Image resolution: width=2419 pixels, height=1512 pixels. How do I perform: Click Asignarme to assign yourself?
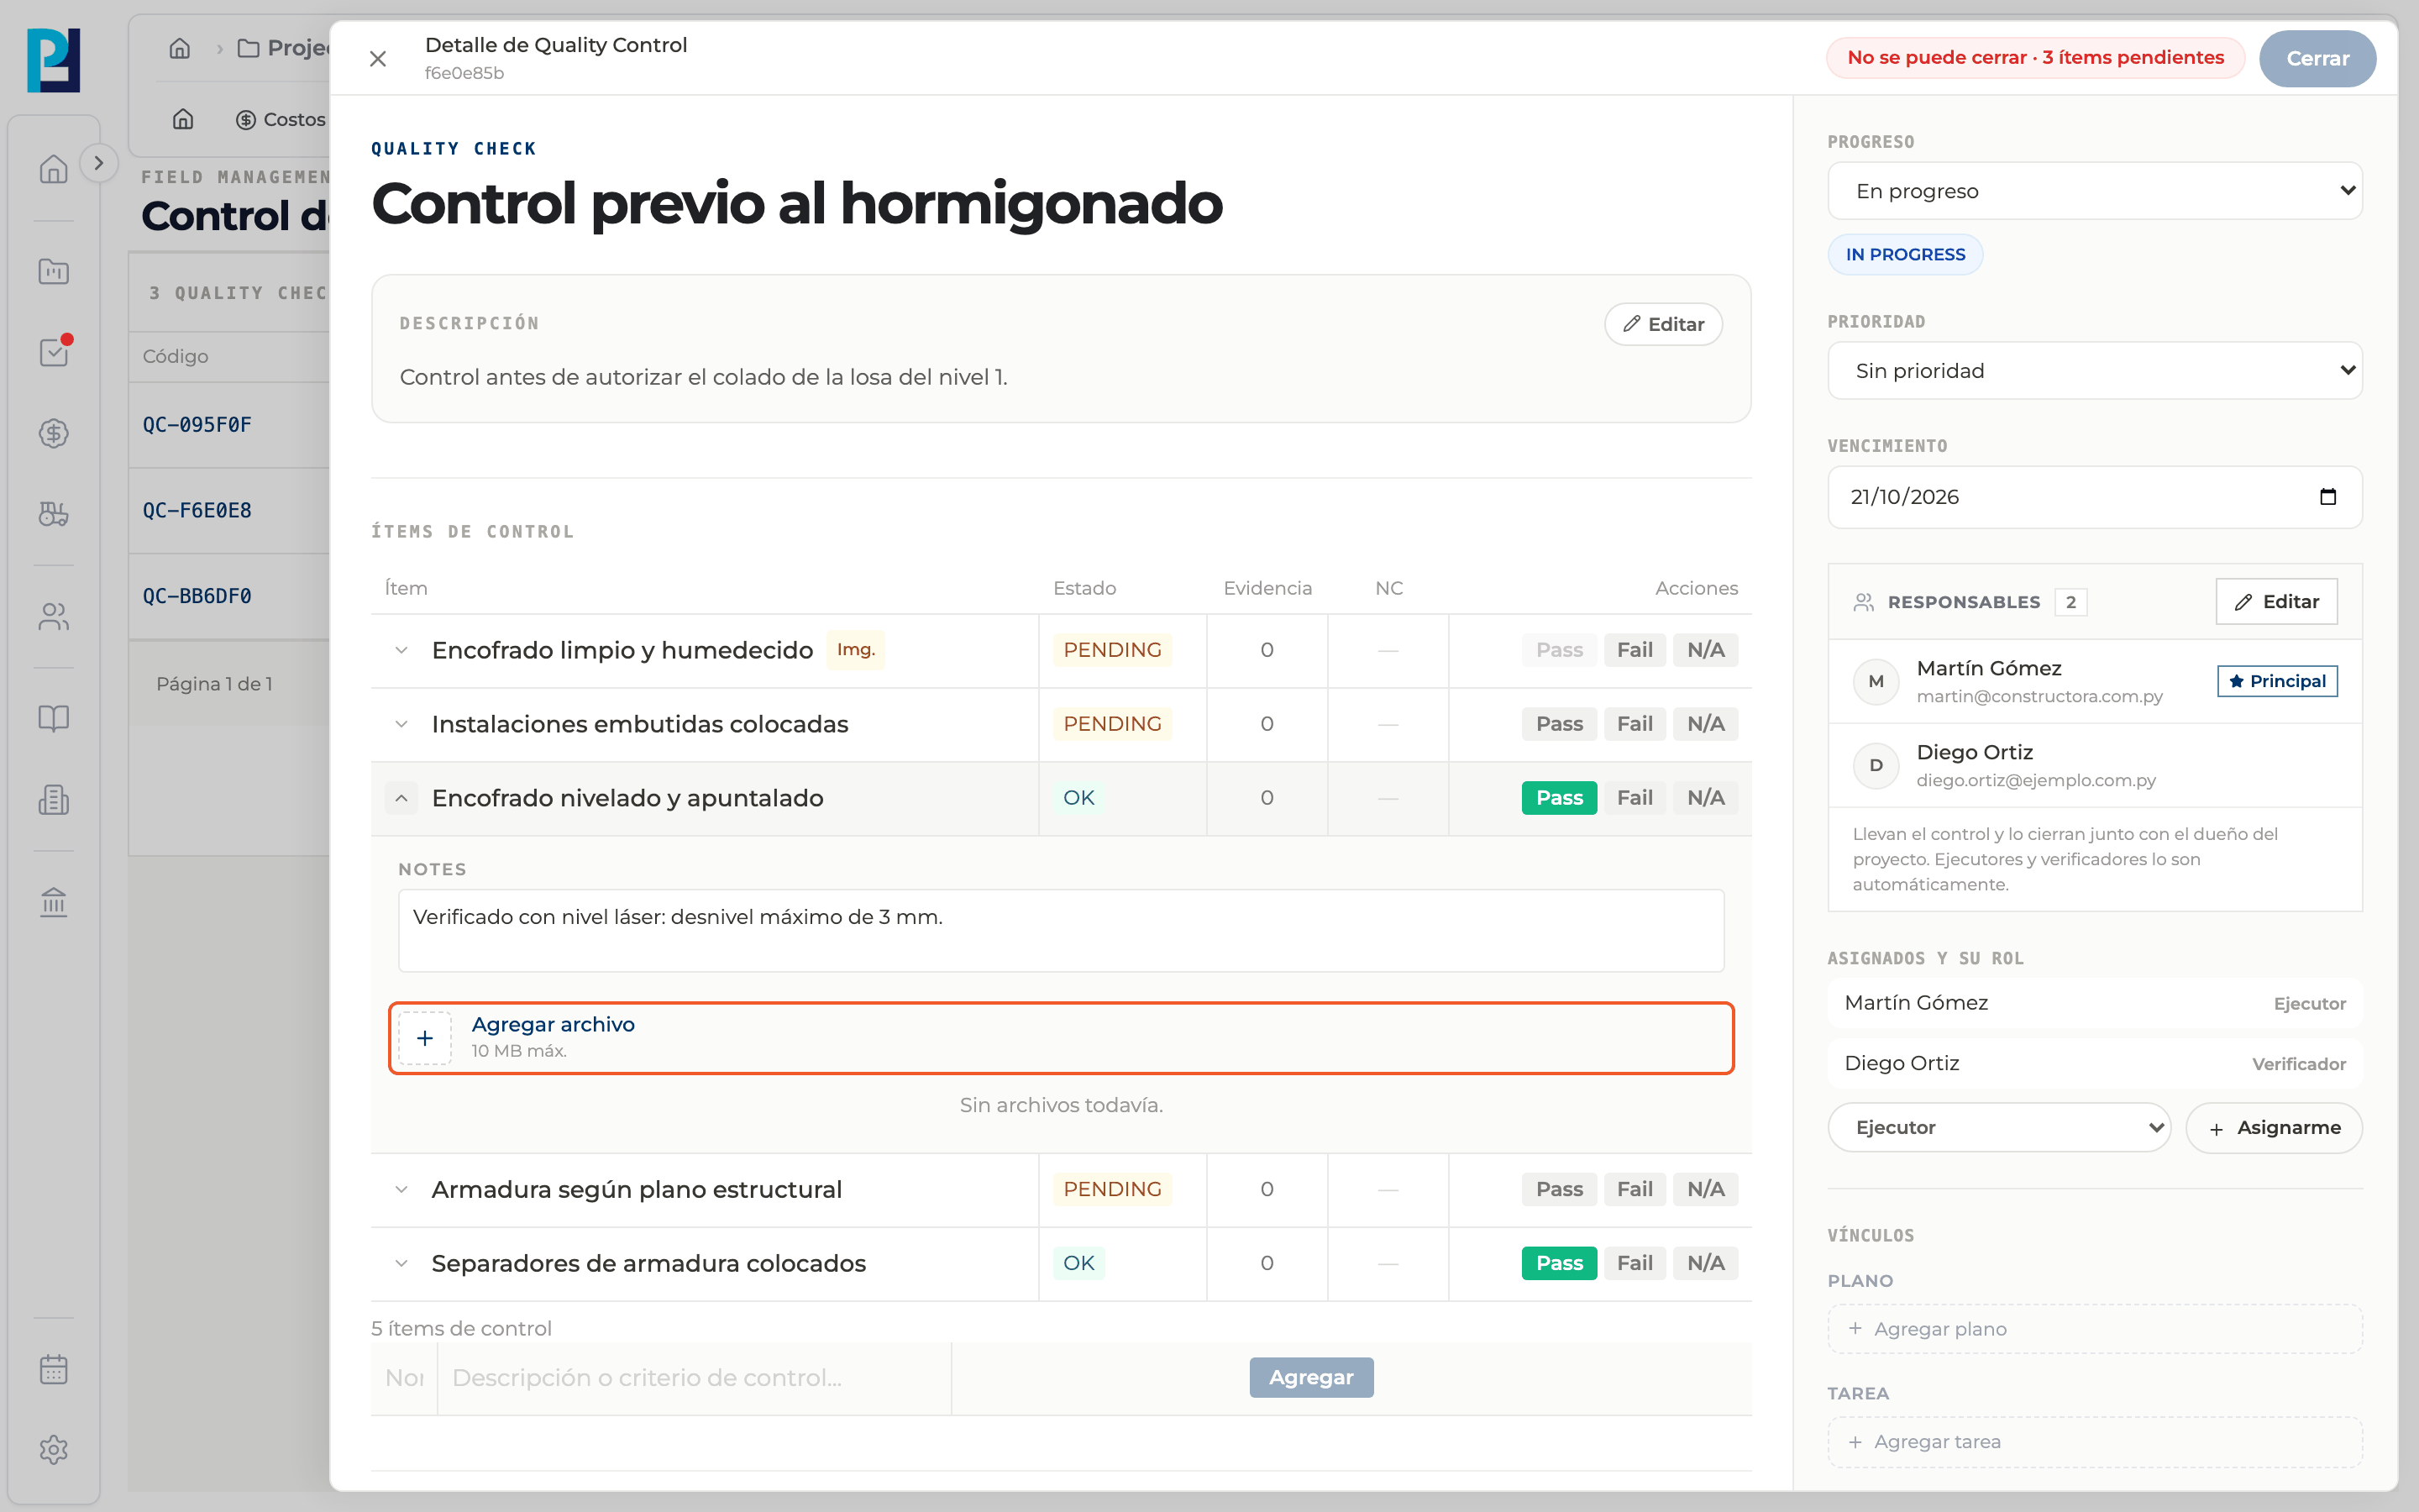tap(2274, 1128)
